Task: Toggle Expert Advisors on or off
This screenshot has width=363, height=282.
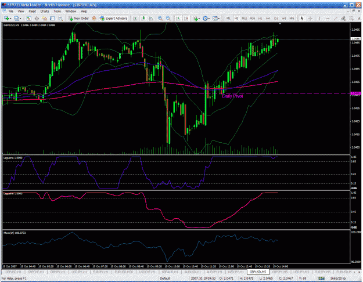Action: click(x=114, y=18)
